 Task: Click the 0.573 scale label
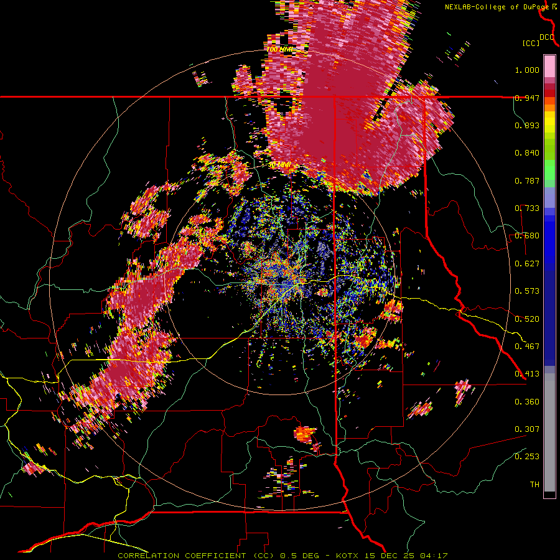527,291
